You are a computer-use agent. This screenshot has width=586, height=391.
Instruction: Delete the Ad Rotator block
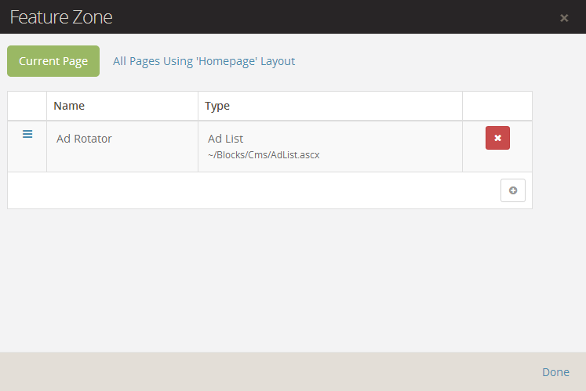click(497, 138)
